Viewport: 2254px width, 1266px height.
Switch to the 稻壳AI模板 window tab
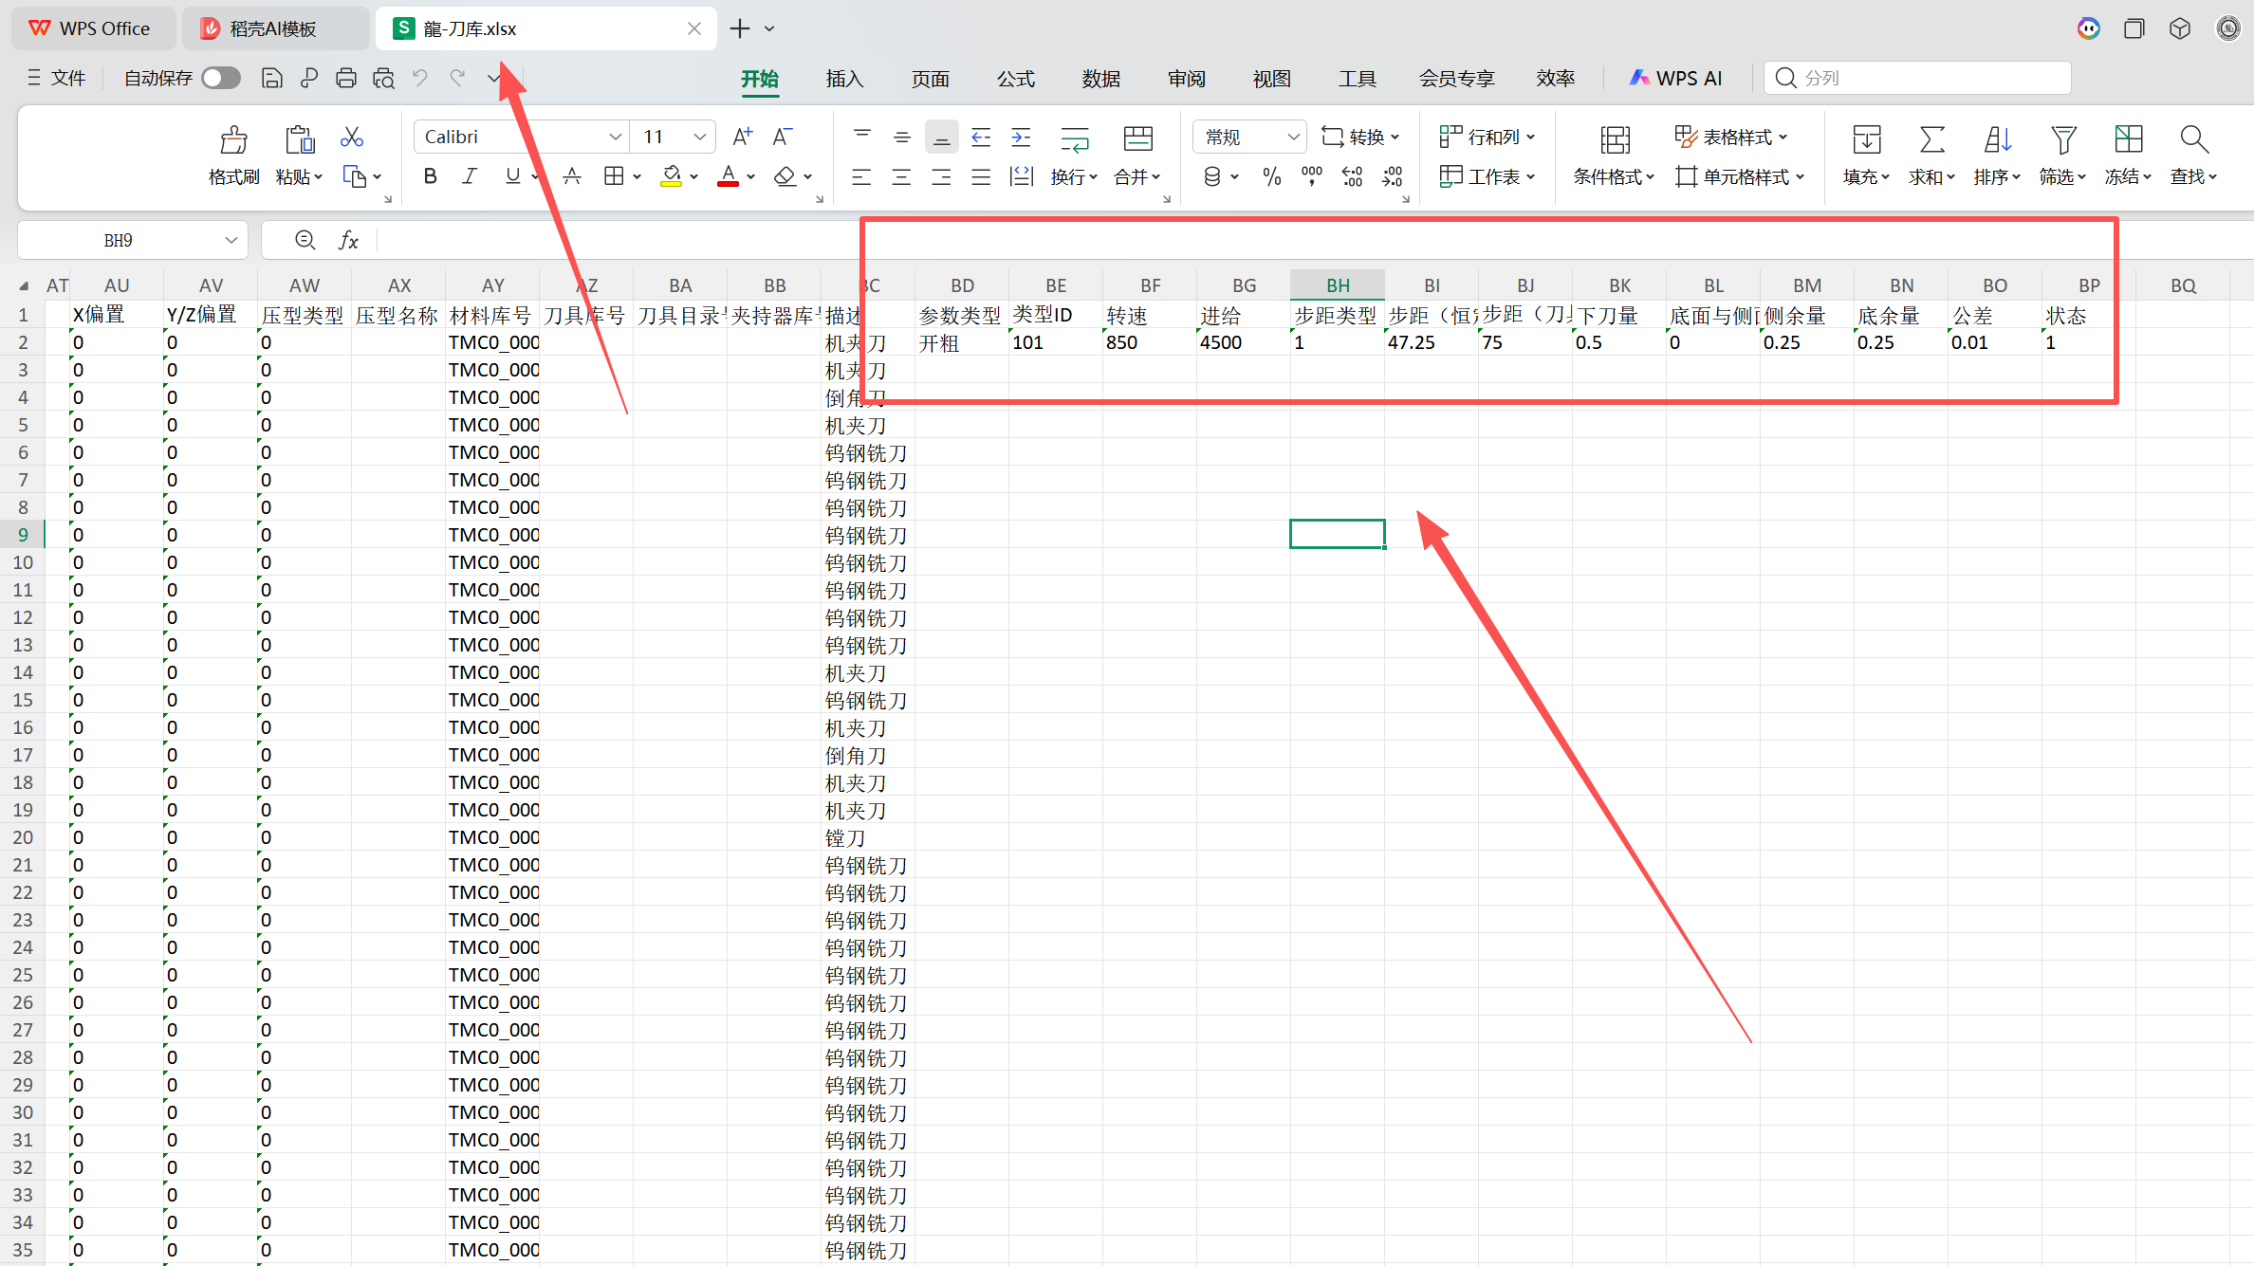point(274,28)
